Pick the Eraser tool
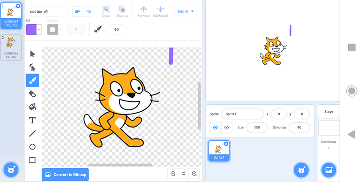This screenshot has width=364, height=182. 33,94
